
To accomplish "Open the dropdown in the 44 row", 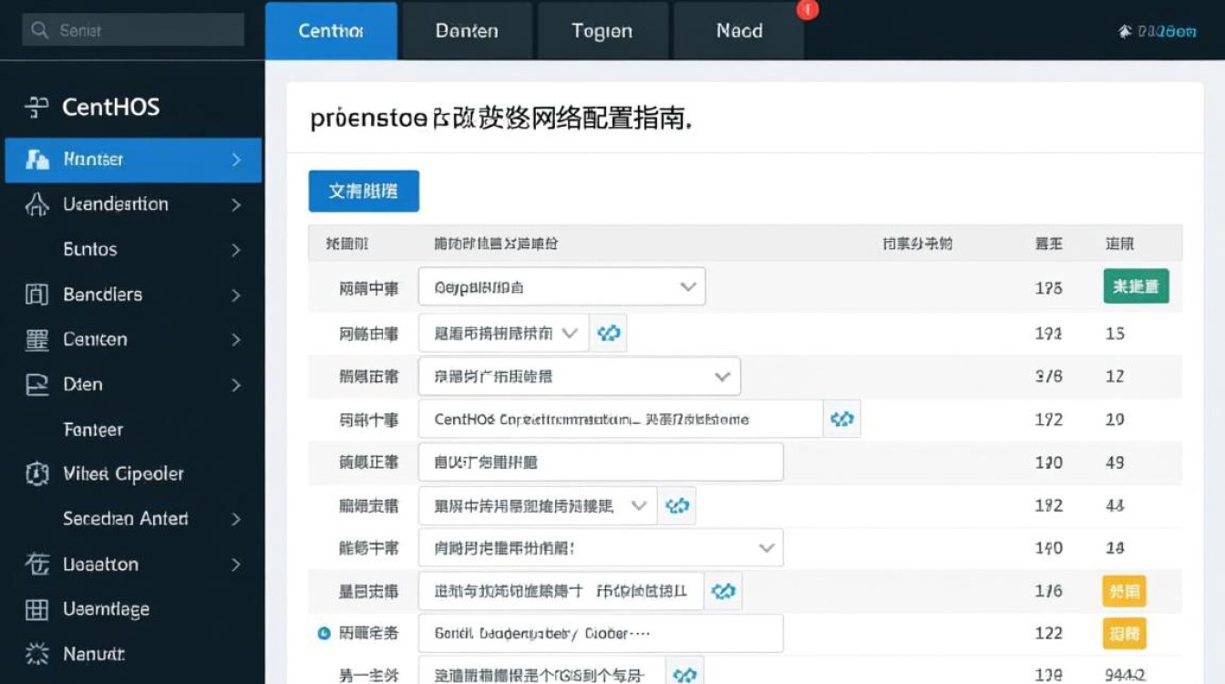I will 538,505.
